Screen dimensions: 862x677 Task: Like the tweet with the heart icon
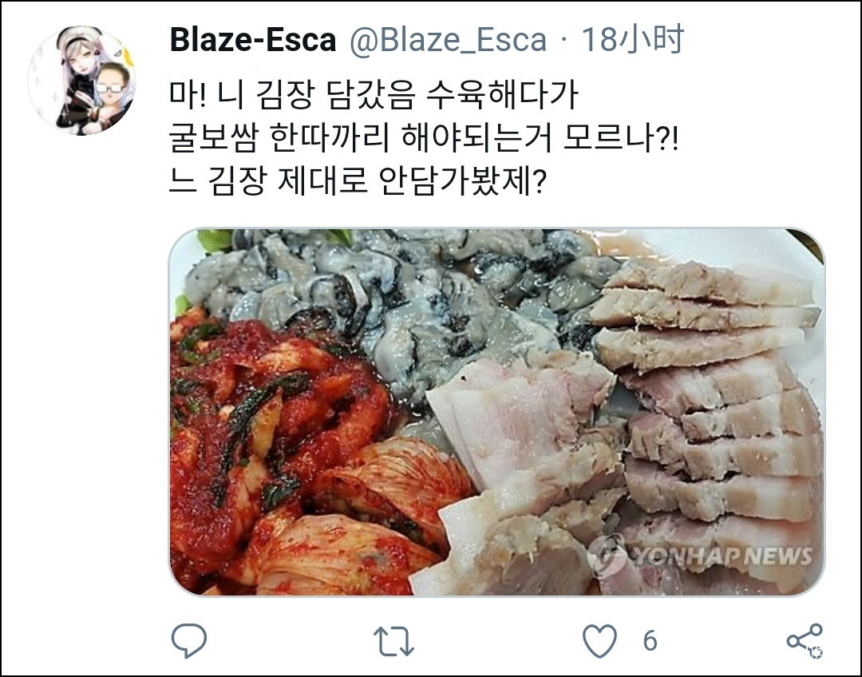pyautogui.click(x=599, y=641)
